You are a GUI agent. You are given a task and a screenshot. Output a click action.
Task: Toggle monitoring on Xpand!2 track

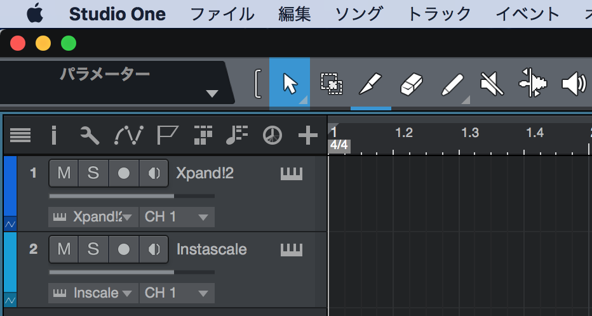click(154, 173)
